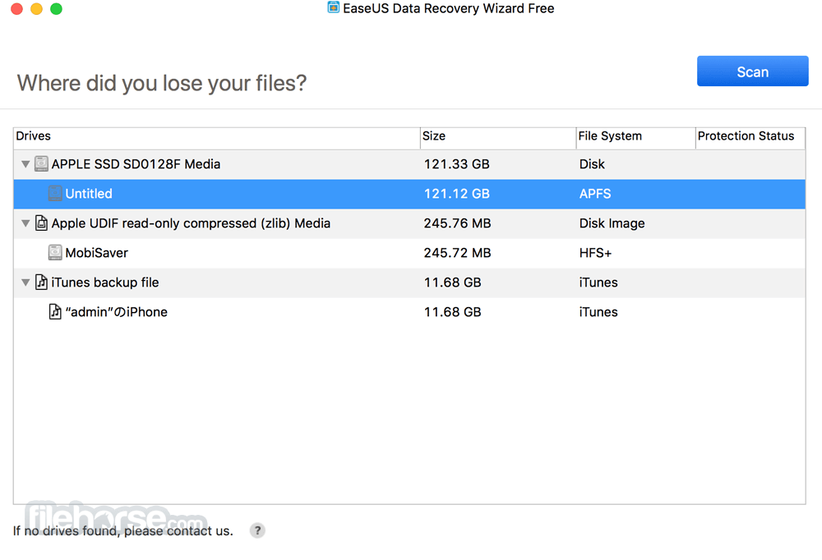Click the MobiSaver volume drive icon
Screen dimensions: 822x560
(55, 253)
